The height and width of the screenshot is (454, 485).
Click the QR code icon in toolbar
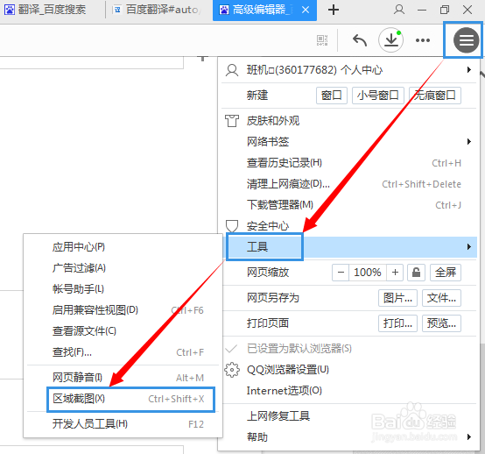pyautogui.click(x=322, y=40)
